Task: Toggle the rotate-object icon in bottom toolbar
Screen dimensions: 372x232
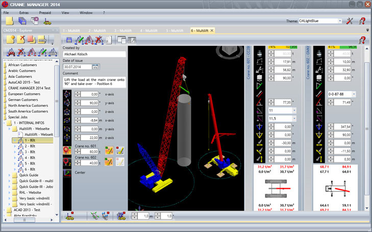Action: (x=105, y=216)
